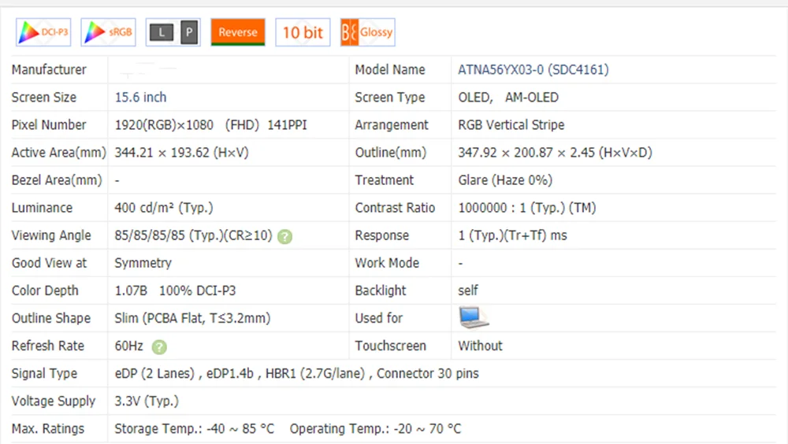The width and height of the screenshot is (788, 444).
Task: Select Glare (Haze 0%) treatment value
Action: (505, 180)
